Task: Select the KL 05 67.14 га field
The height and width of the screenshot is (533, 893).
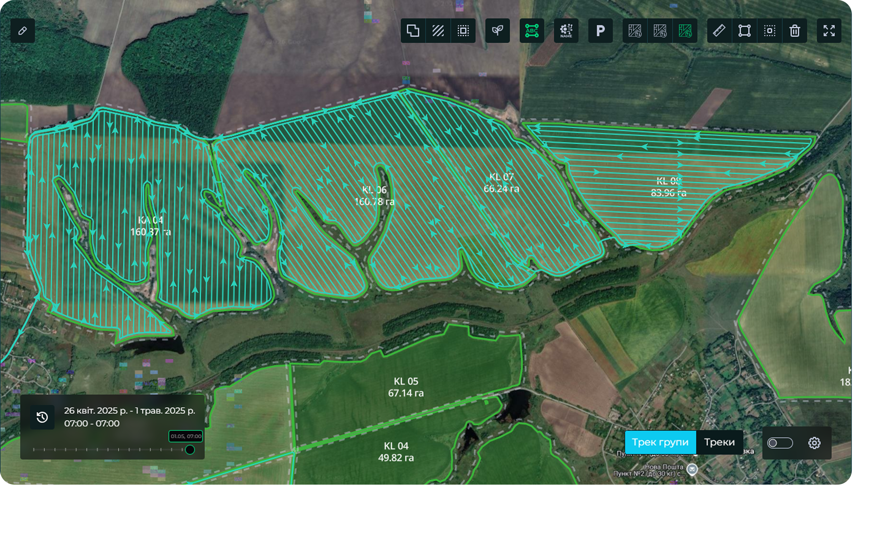Action: [x=406, y=387]
